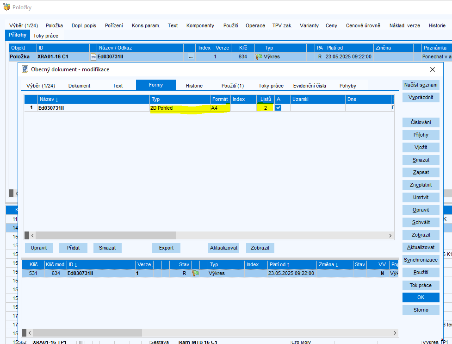Viewport: 452px width, 344px height.
Task: Open the Pohyby tab
Action: click(x=347, y=86)
